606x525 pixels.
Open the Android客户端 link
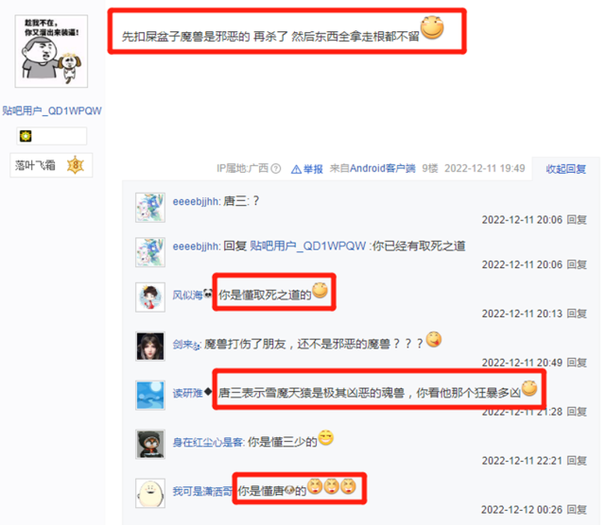(x=383, y=168)
